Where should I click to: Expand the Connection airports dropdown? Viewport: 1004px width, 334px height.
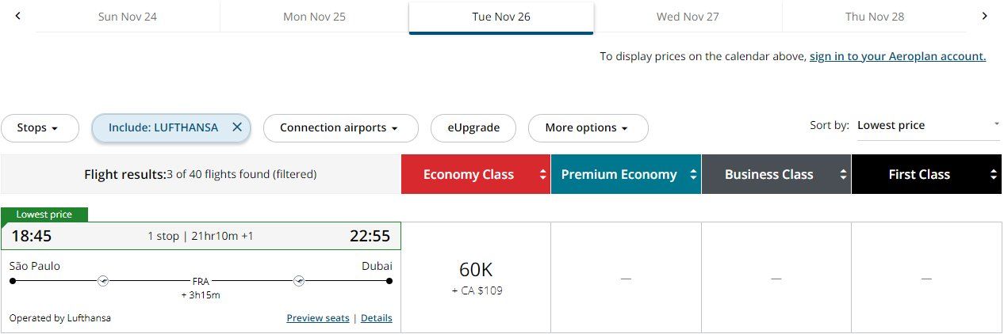tap(338, 128)
